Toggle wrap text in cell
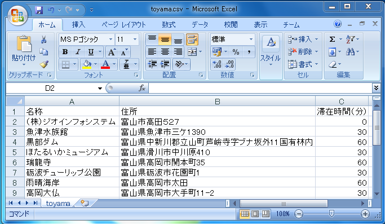385x224 pixels. click(x=192, y=39)
